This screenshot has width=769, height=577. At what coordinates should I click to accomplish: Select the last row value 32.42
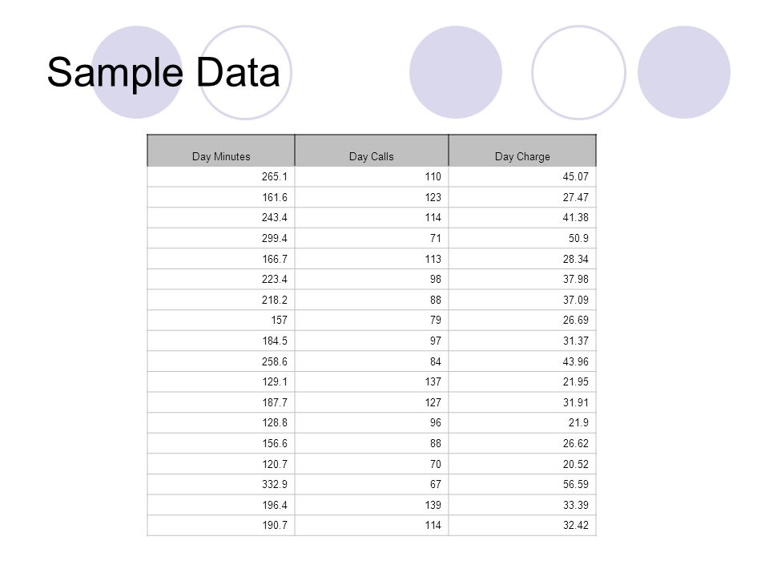[x=522, y=525]
